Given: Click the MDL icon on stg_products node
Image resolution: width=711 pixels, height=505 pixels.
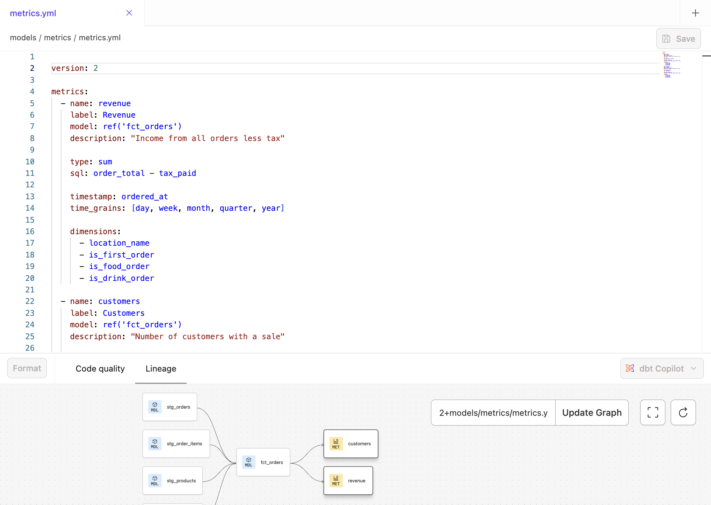Looking at the screenshot, I should click(155, 481).
